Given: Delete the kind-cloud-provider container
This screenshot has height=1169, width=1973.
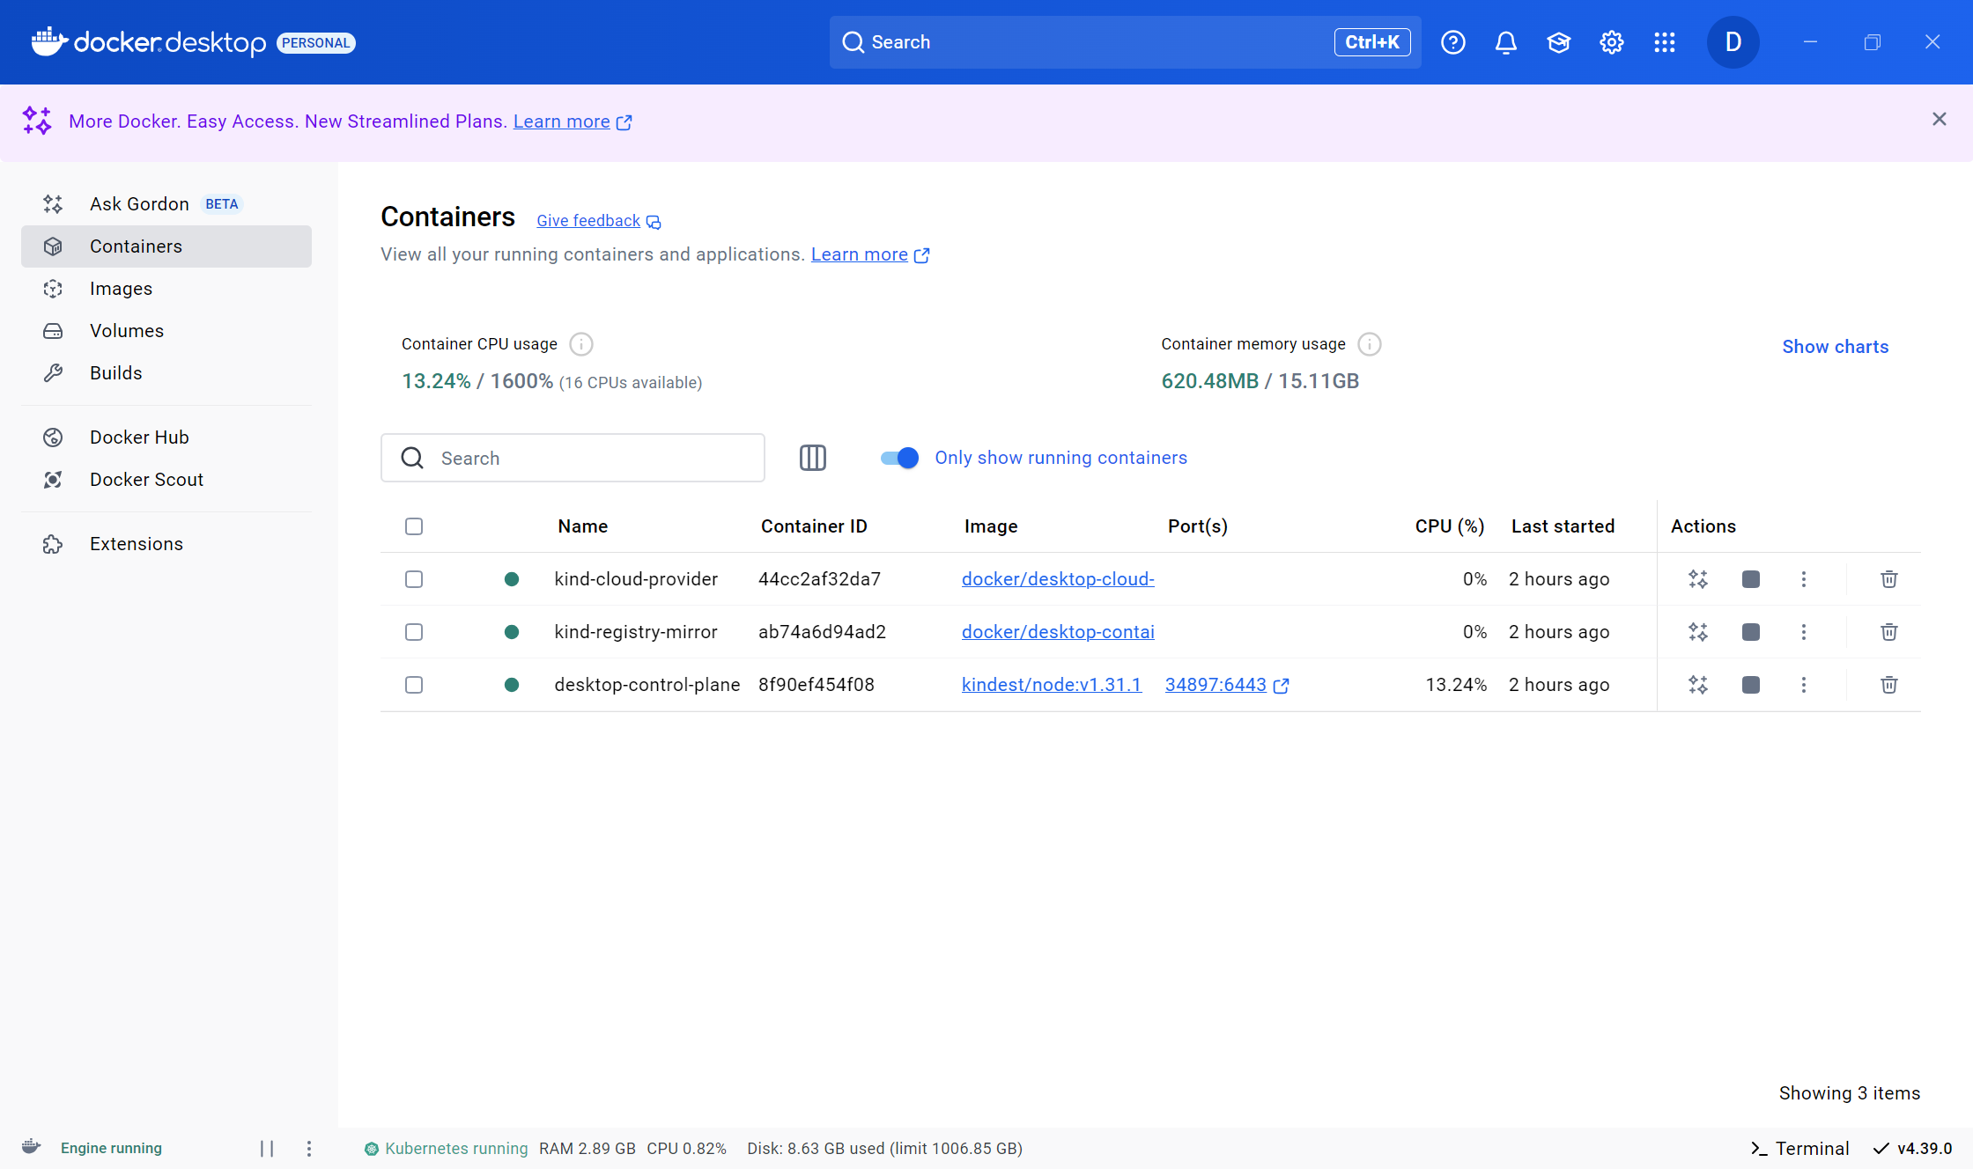Looking at the screenshot, I should tap(1889, 579).
